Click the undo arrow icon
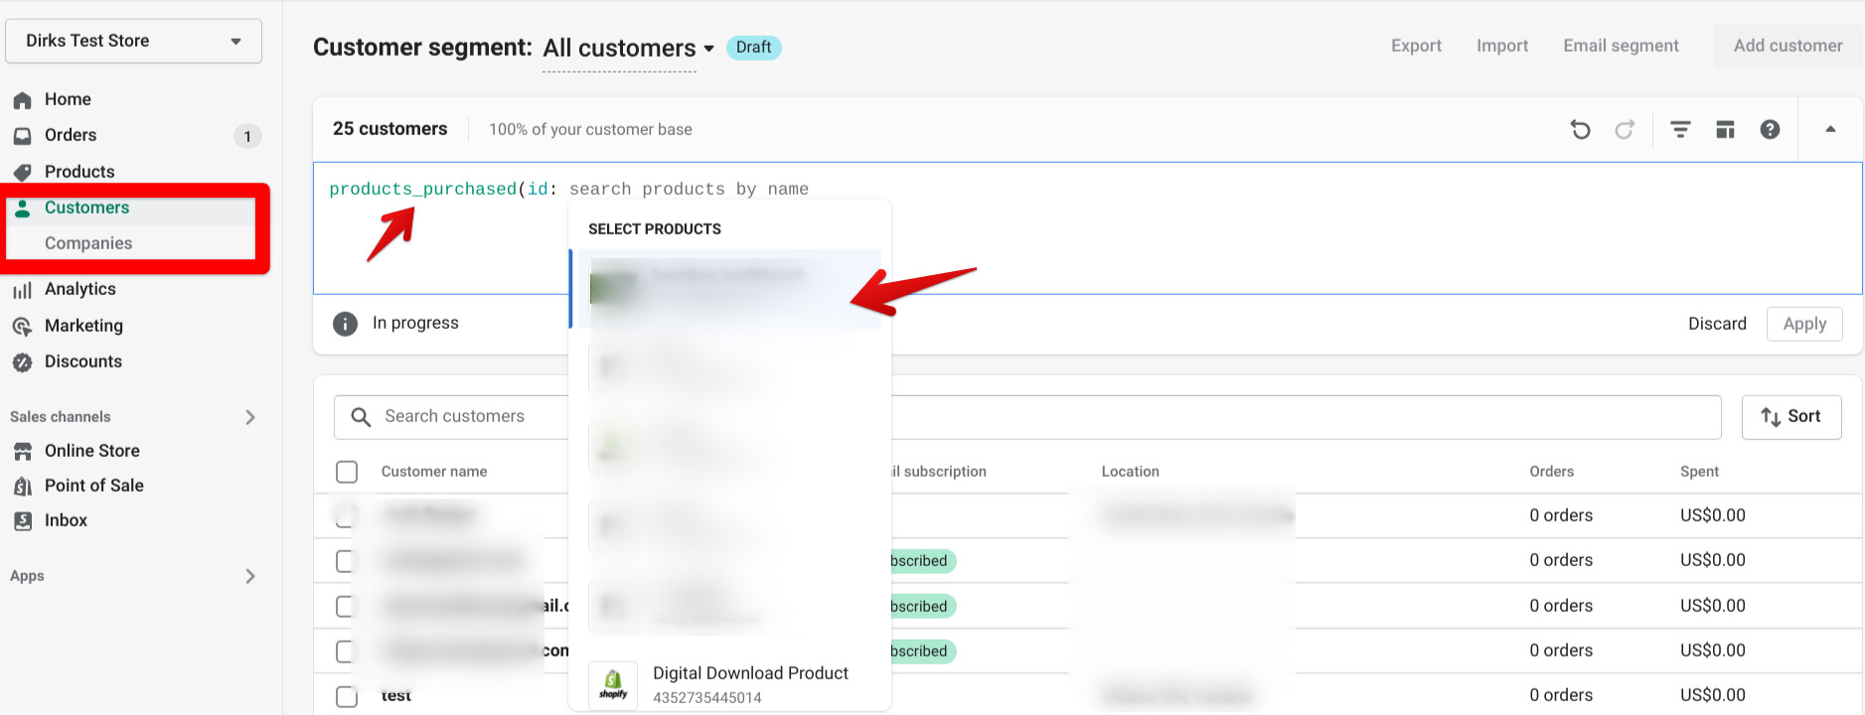Viewport: 1865px width, 715px height. 1580,130
